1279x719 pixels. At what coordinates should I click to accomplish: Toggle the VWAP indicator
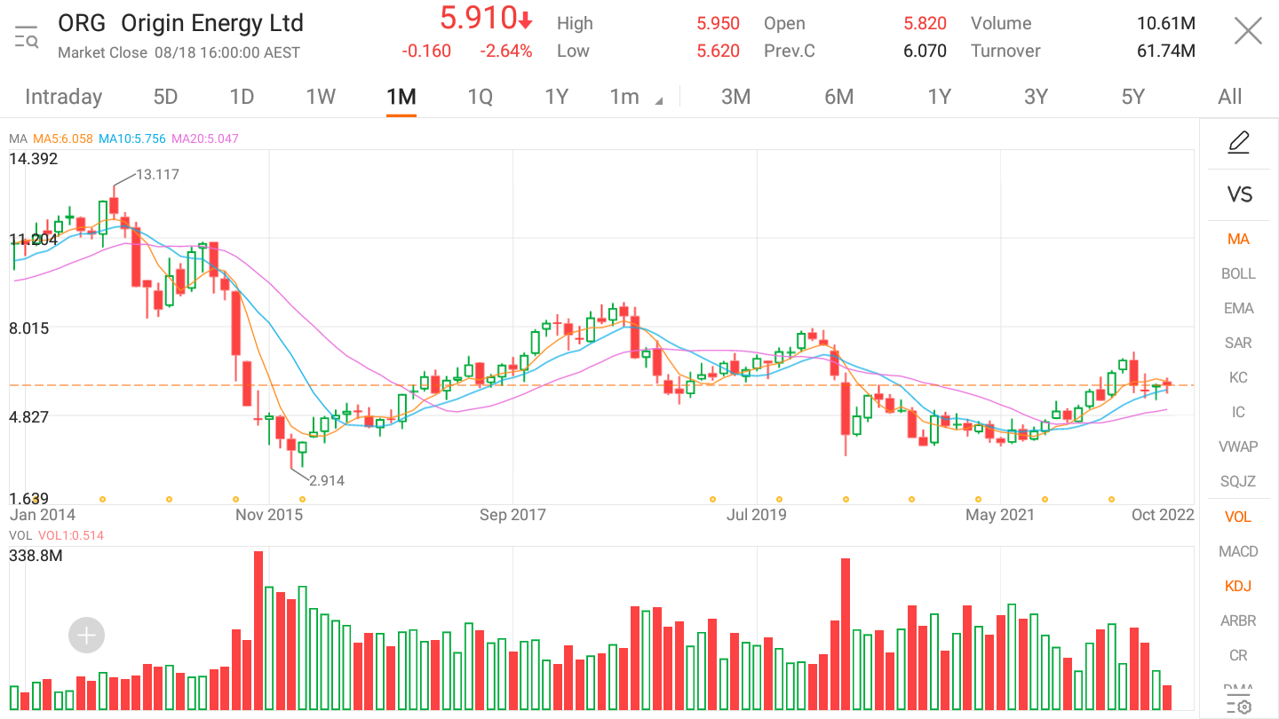pyautogui.click(x=1238, y=446)
